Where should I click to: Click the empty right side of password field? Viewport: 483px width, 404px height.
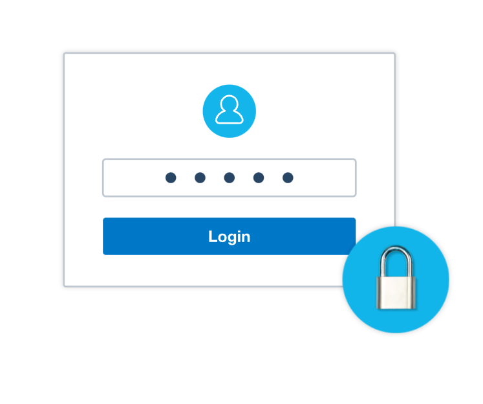pos(325,177)
